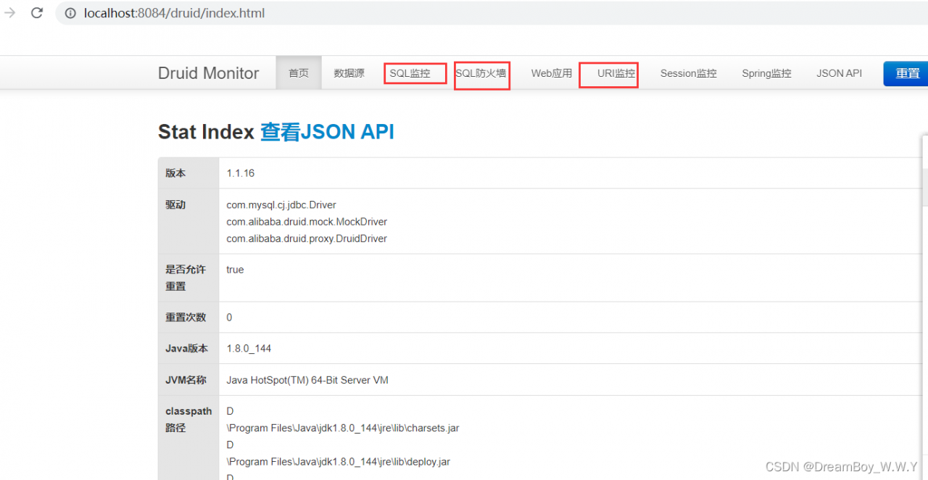Screen dimensions: 928x480
Task: Switch to the Session监控 tab
Action: pyautogui.click(x=689, y=73)
